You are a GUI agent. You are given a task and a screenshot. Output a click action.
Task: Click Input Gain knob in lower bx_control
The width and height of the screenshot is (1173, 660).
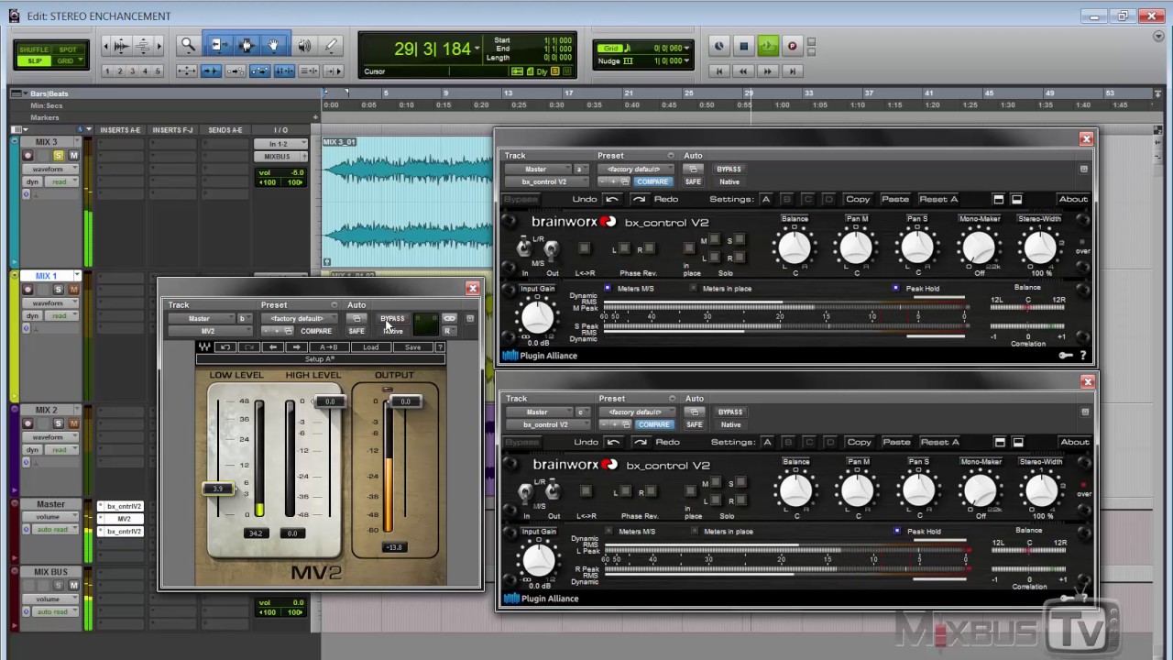pos(539,559)
